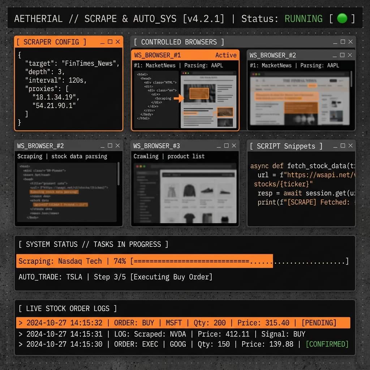Maximize the SCRAPER CONFIG panel
The image size is (370, 370).
pyautogui.click(x=110, y=42)
